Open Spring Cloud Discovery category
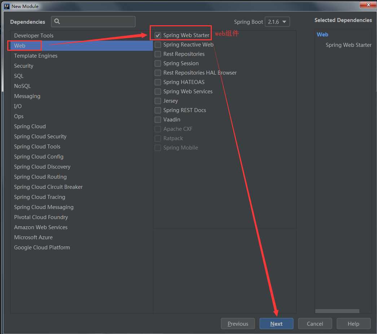 (x=82, y=167)
